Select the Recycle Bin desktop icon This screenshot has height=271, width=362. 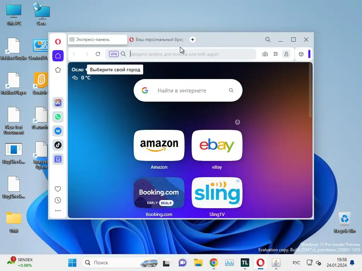click(x=345, y=222)
